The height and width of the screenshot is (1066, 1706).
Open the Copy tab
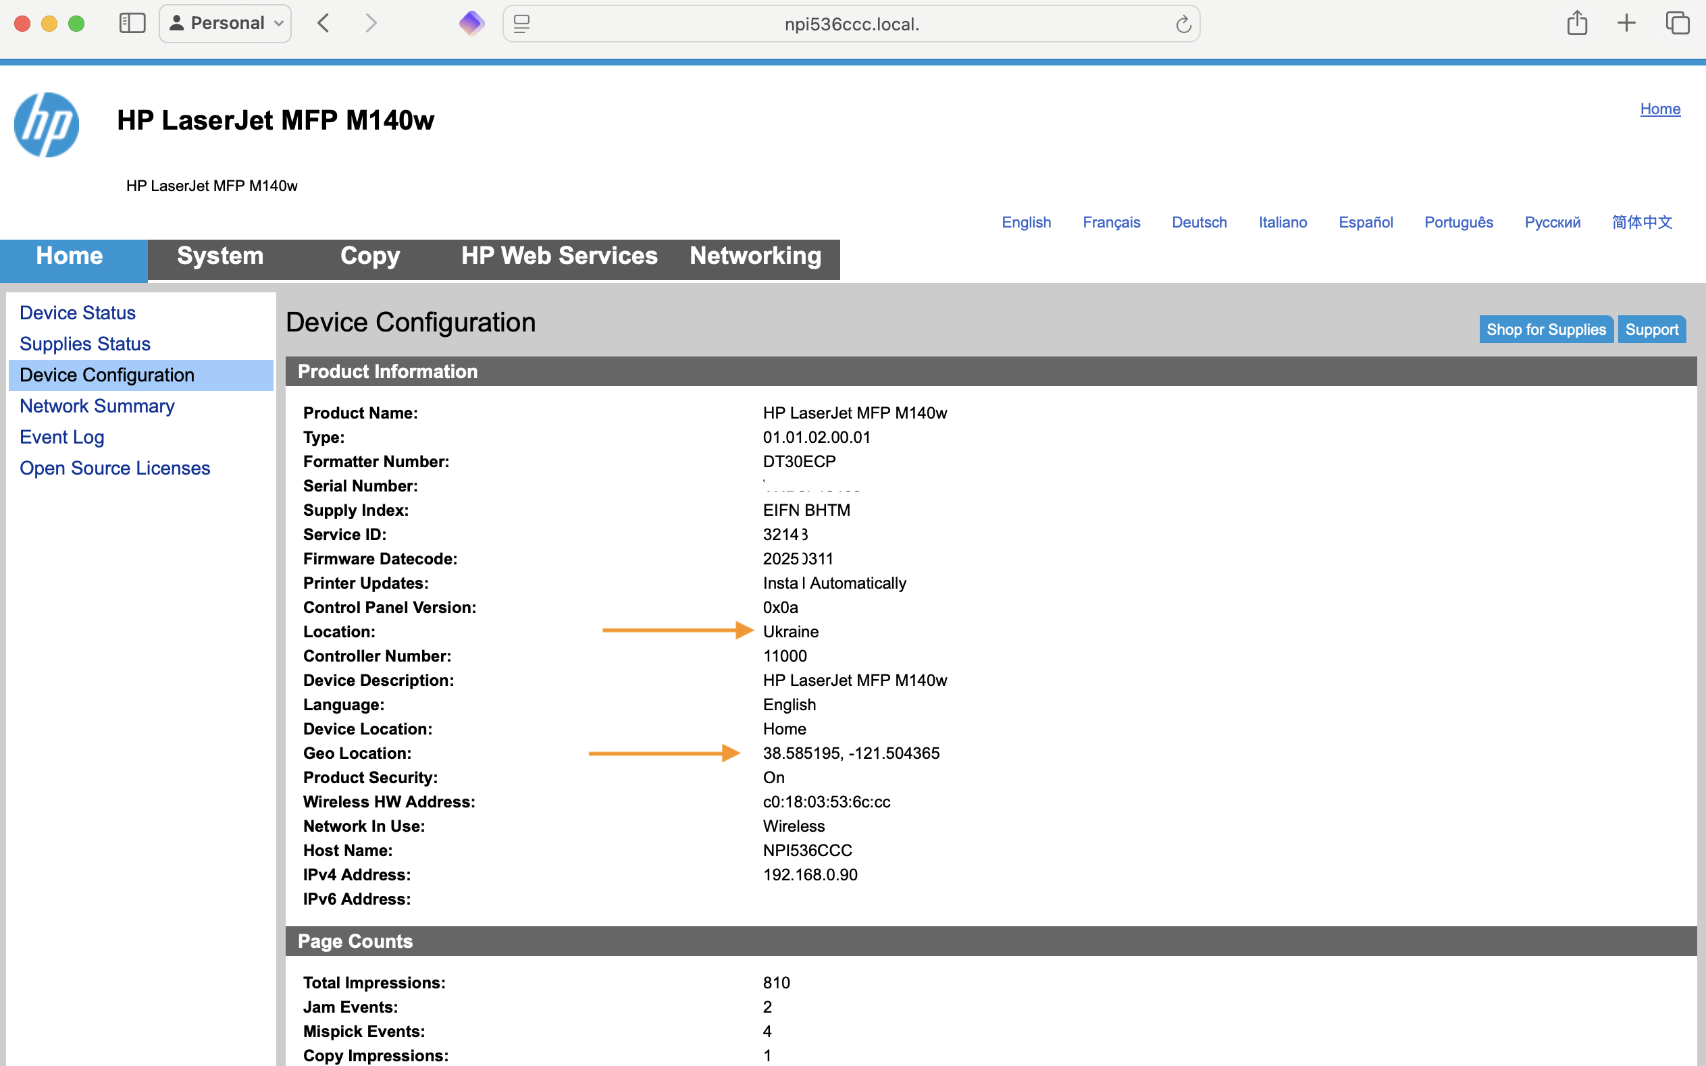point(370,256)
